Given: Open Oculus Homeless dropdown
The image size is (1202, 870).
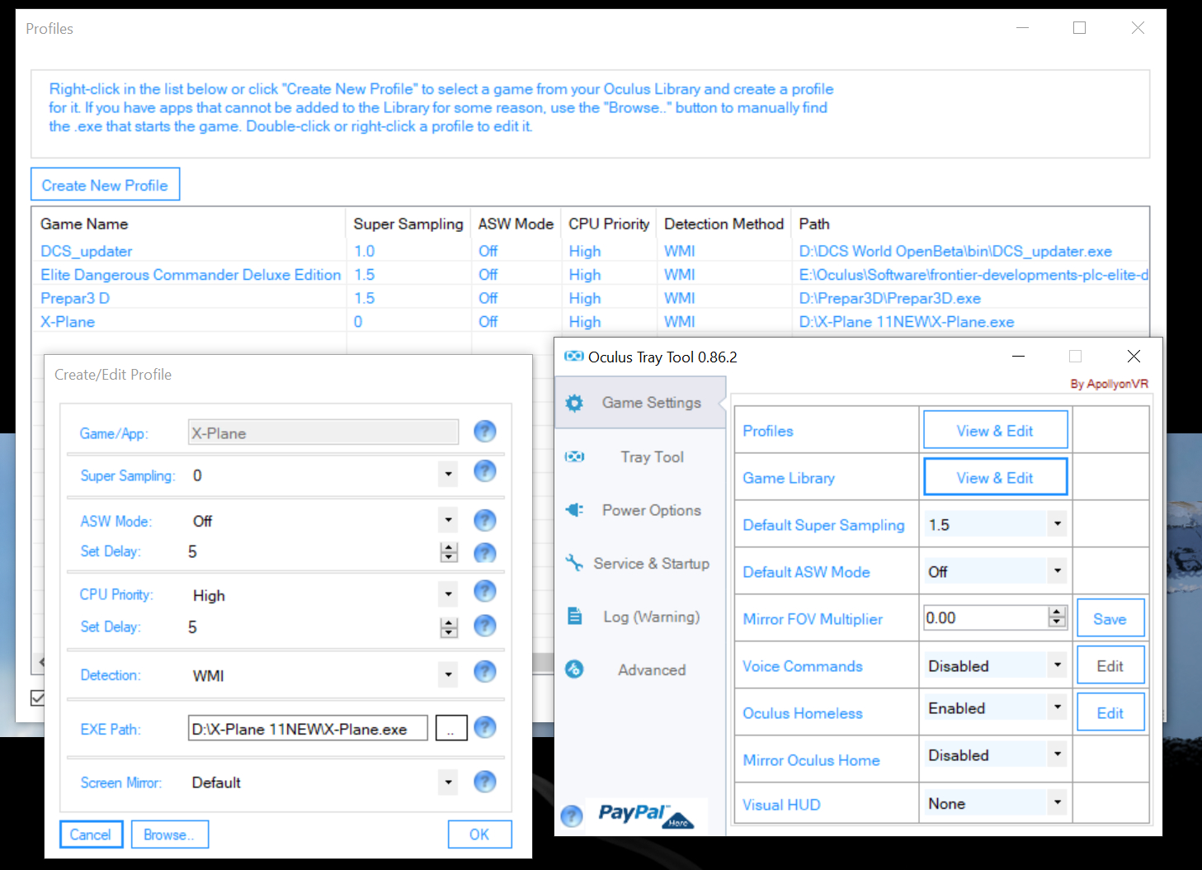Looking at the screenshot, I should [x=1057, y=707].
